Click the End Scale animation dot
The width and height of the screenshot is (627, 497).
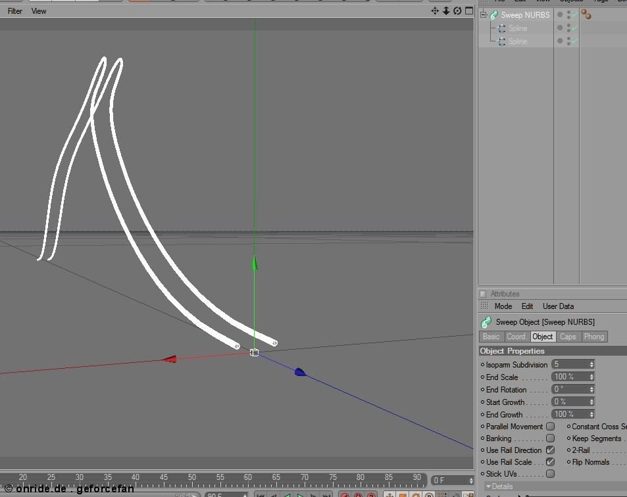click(x=482, y=377)
